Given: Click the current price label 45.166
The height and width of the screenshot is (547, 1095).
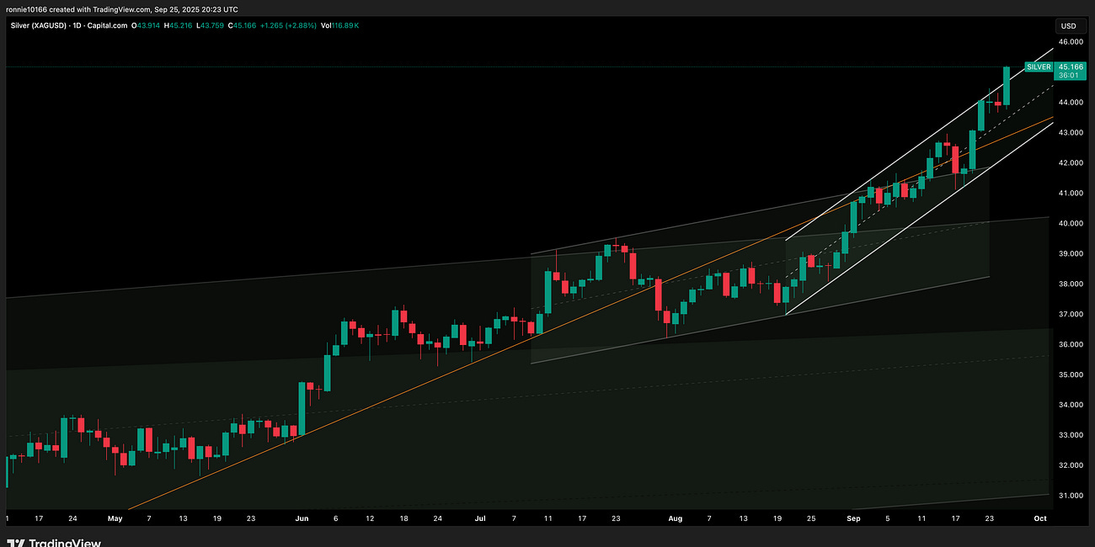Looking at the screenshot, I should 1070,66.
